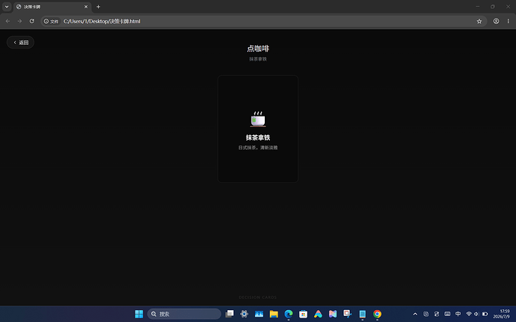Bookmark this page with the star icon
The height and width of the screenshot is (322, 516).
[479, 22]
